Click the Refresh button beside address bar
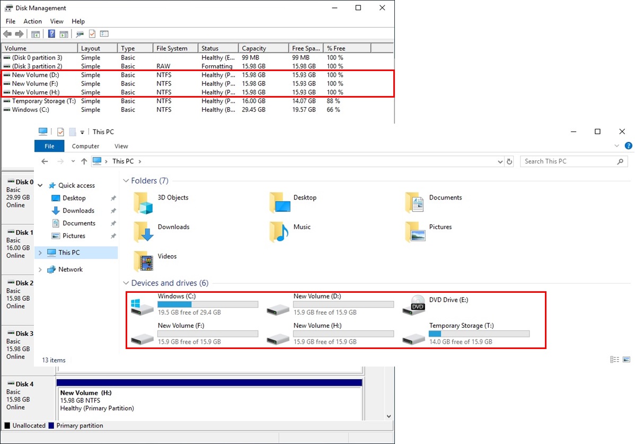The height and width of the screenshot is (444, 635). (509, 161)
